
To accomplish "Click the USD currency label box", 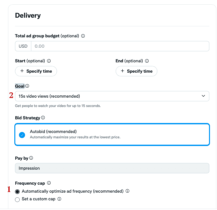I will tap(23, 46).
